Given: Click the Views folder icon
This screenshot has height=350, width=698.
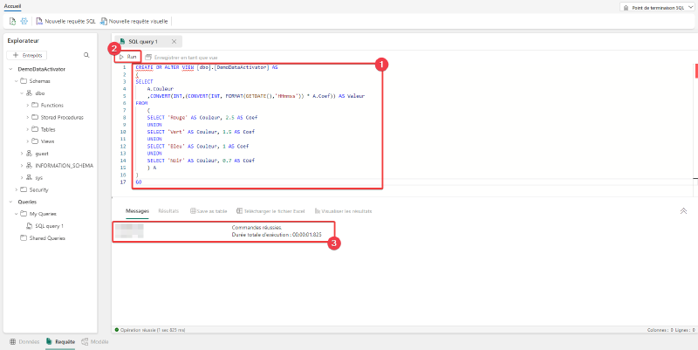Looking at the screenshot, I should 35,141.
